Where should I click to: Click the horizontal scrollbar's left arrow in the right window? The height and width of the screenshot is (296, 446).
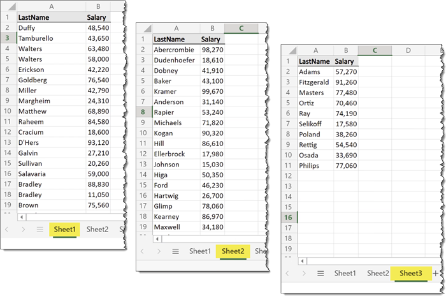[x=303, y=260]
